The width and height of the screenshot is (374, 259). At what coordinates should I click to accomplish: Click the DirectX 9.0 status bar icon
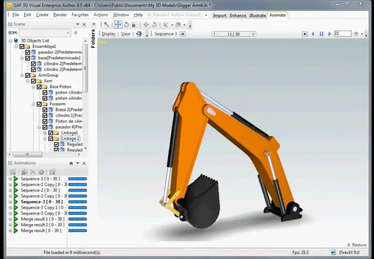[333, 252]
